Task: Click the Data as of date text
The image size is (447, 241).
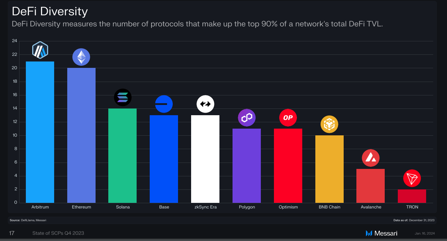Action: (x=414, y=220)
